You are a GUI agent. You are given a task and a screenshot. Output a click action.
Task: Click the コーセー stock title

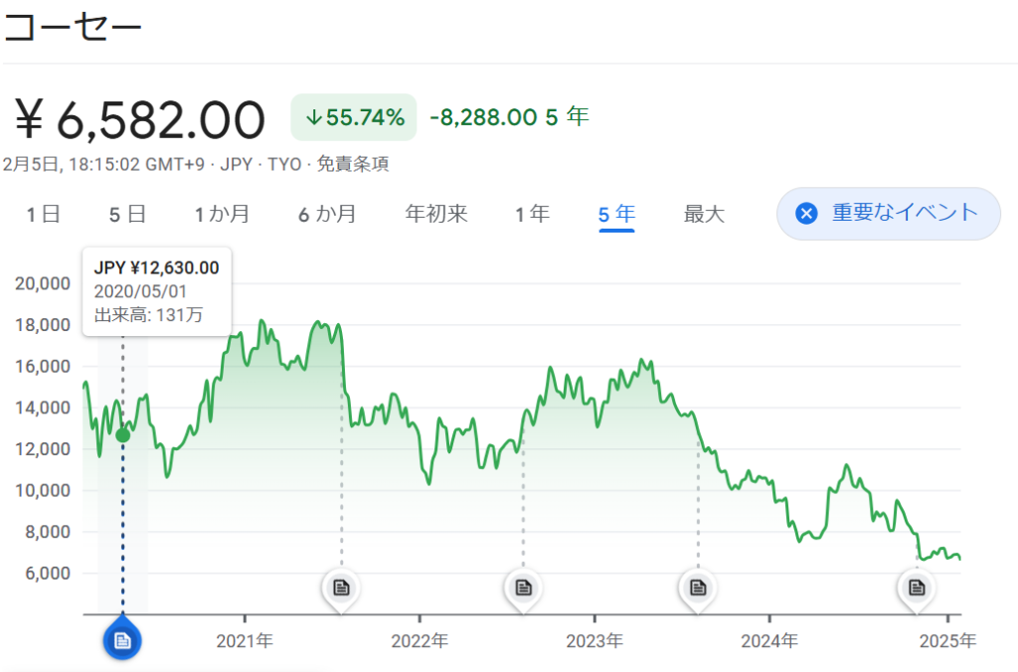73,27
